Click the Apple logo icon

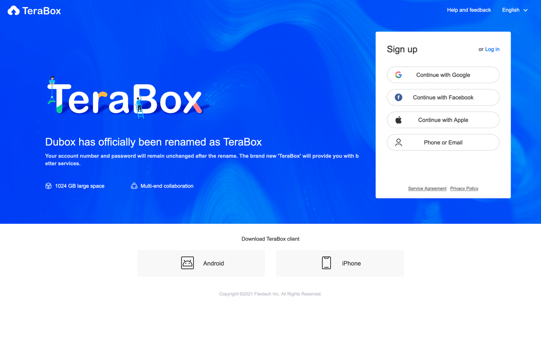click(398, 120)
